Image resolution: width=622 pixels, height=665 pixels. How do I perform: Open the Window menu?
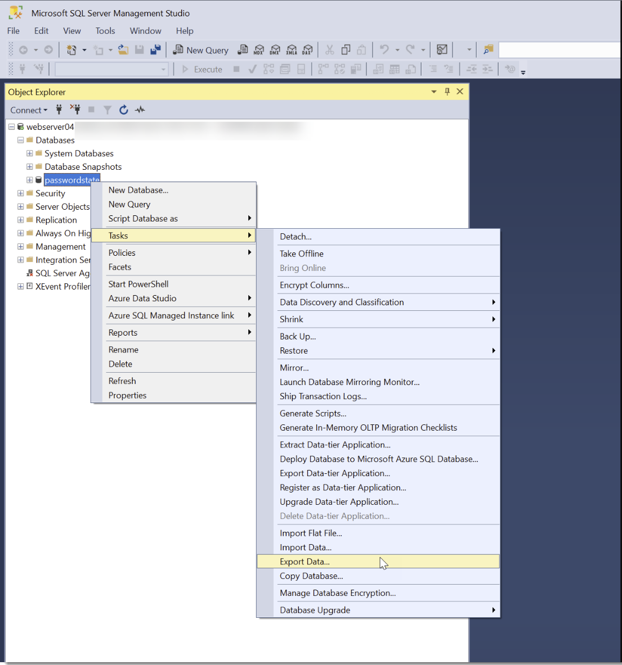click(x=145, y=30)
